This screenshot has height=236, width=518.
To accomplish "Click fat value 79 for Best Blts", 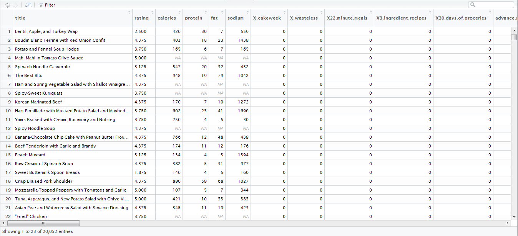I will pyautogui.click(x=217, y=75).
